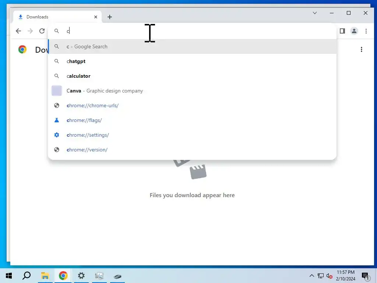Open Downloads page more actions menu
This screenshot has height=283, width=377.
[x=362, y=49]
